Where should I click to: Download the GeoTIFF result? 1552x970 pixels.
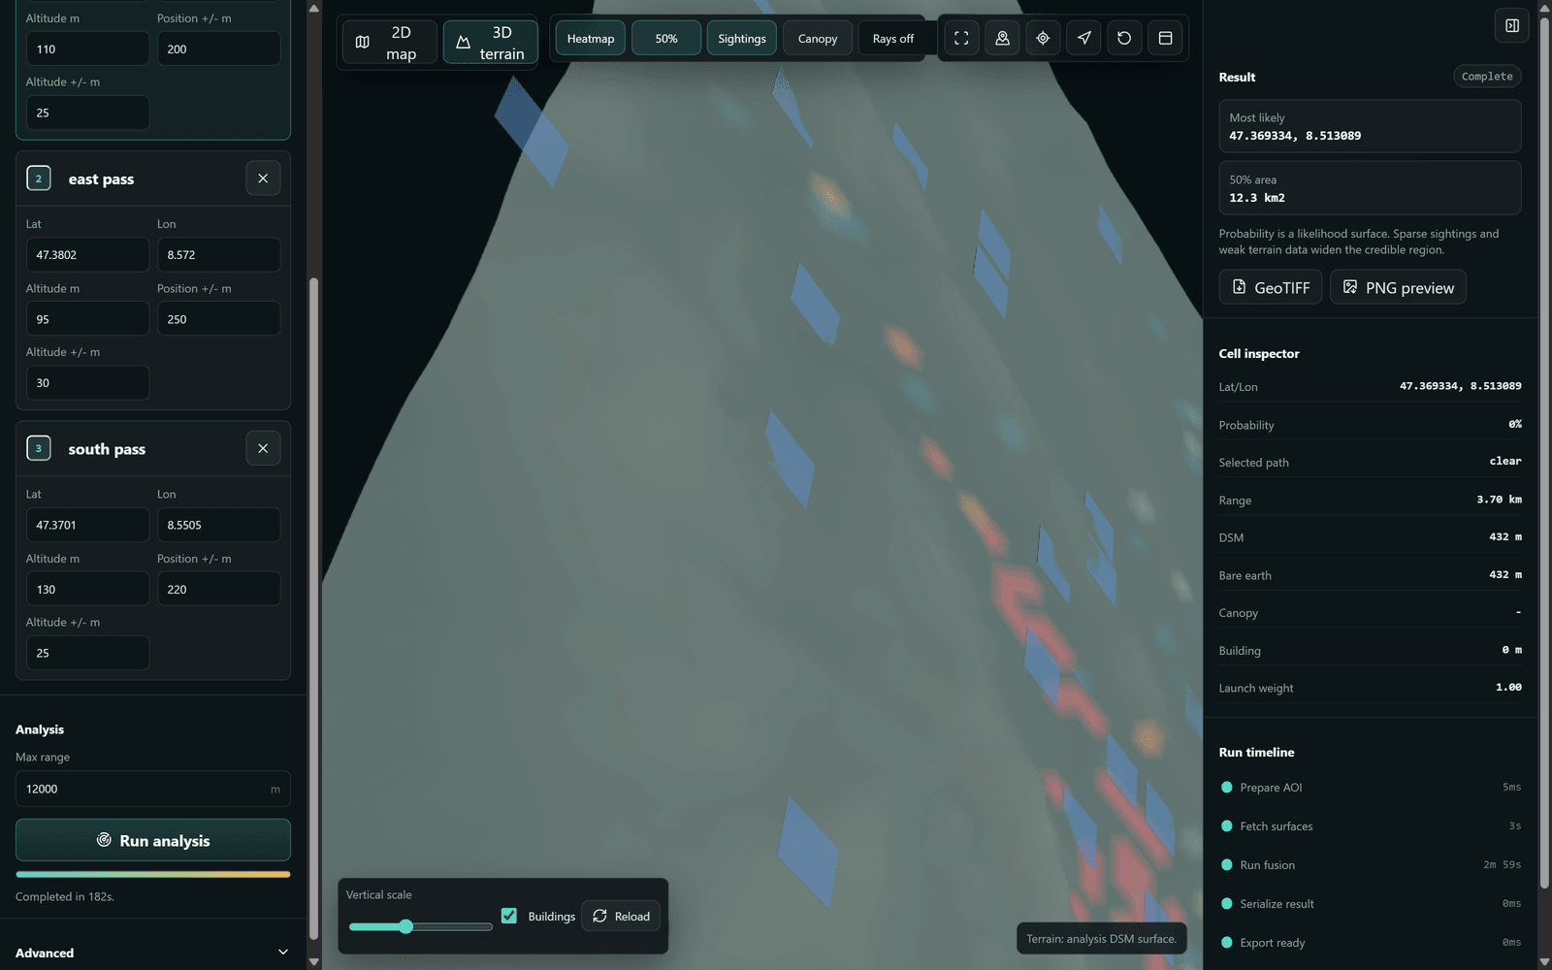1270,287
